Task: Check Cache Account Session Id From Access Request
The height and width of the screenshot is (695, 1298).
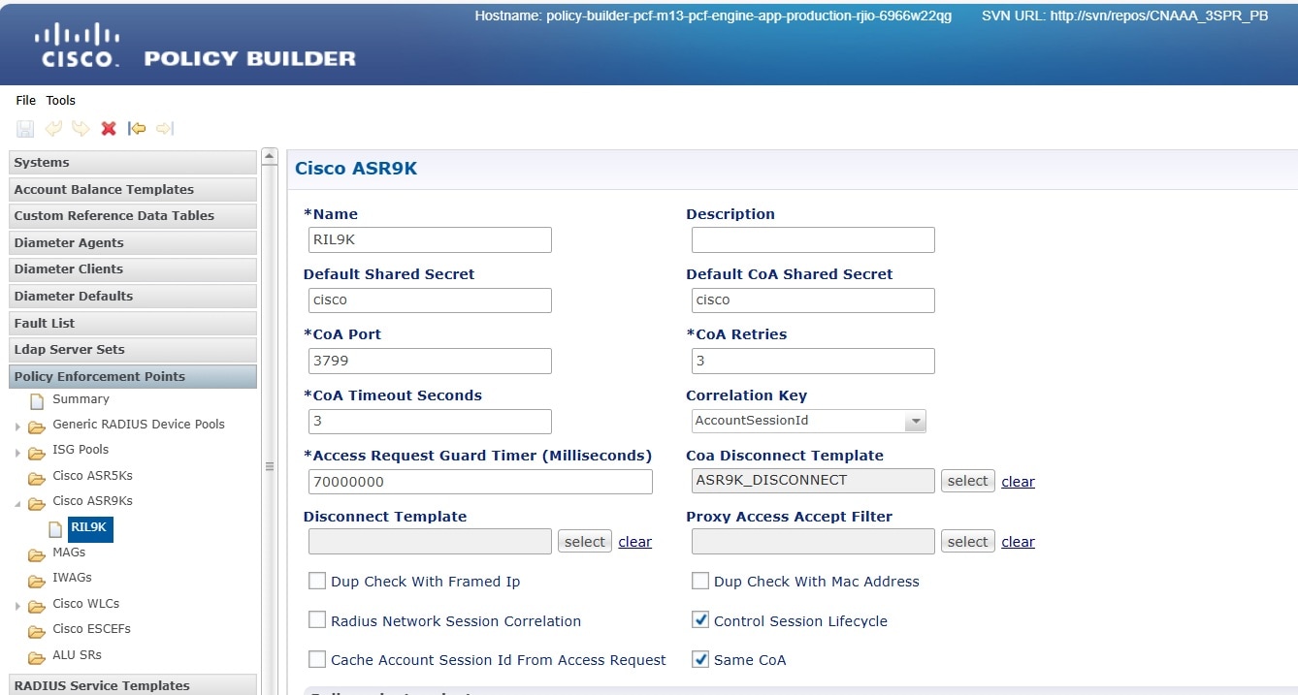Action: pos(317,659)
